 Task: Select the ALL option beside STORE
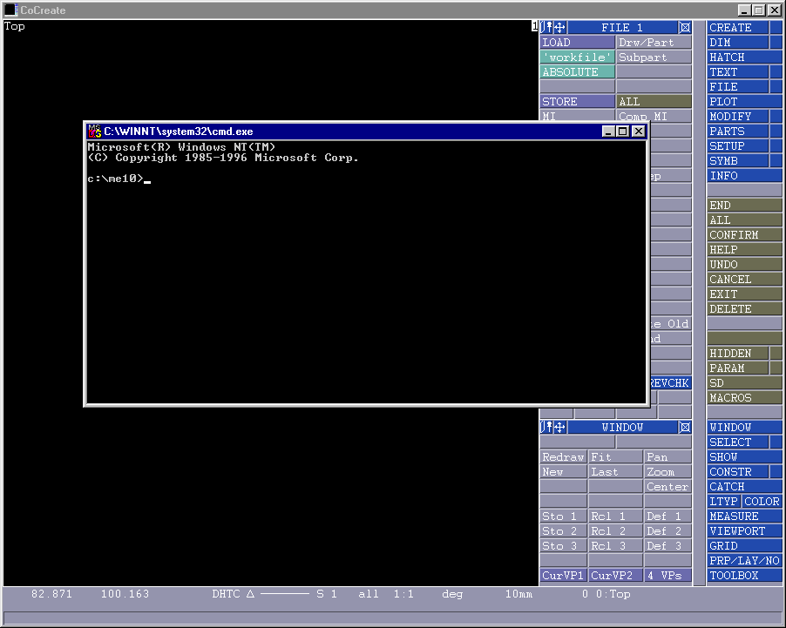click(654, 102)
